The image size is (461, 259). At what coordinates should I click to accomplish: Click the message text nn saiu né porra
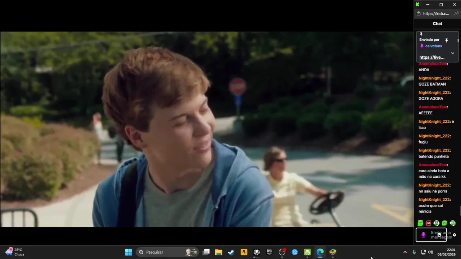(433, 191)
